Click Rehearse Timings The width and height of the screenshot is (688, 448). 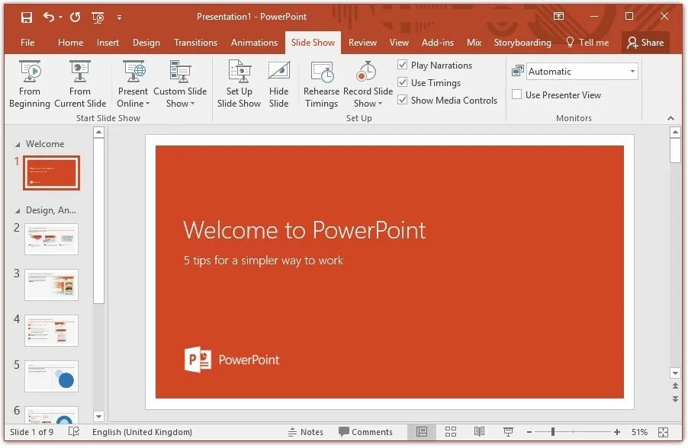(322, 84)
